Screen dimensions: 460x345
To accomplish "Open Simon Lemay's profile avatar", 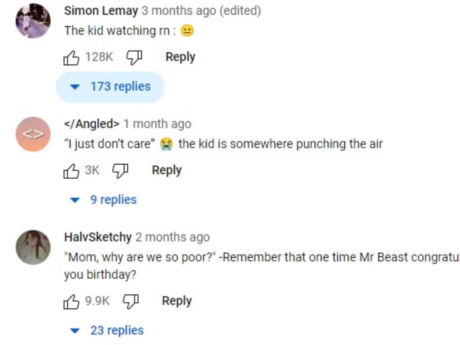I will pyautogui.click(x=33, y=21).
